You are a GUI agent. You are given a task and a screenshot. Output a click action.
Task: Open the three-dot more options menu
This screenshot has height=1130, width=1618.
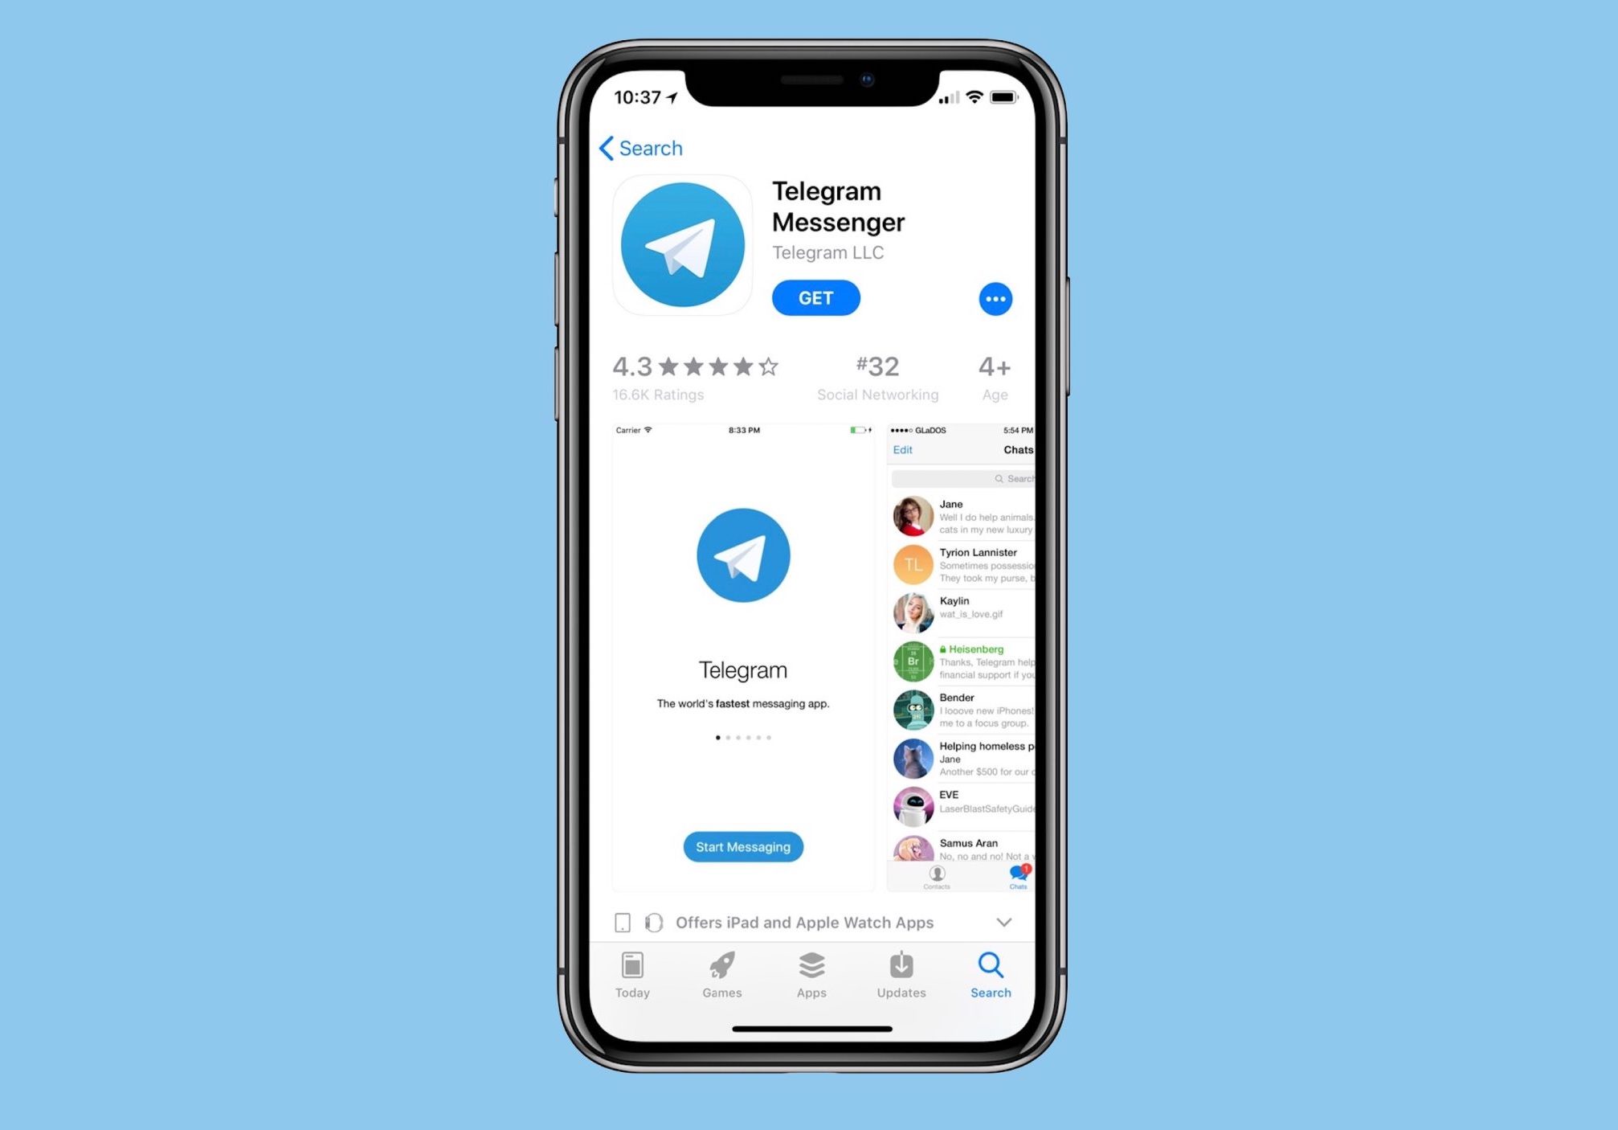point(996,299)
